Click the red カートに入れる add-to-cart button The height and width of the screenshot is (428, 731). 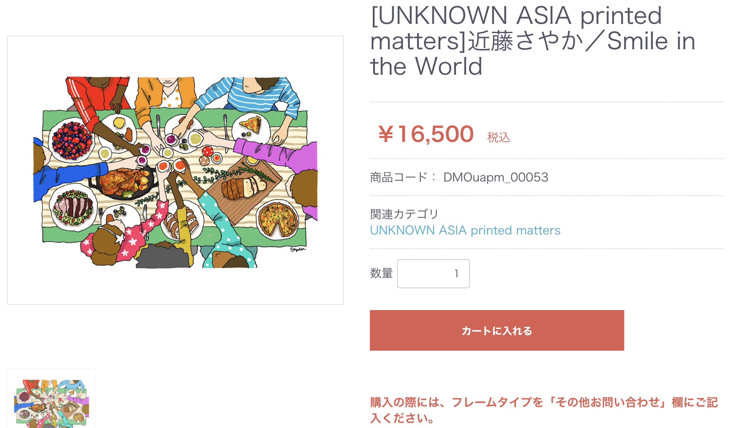(497, 330)
